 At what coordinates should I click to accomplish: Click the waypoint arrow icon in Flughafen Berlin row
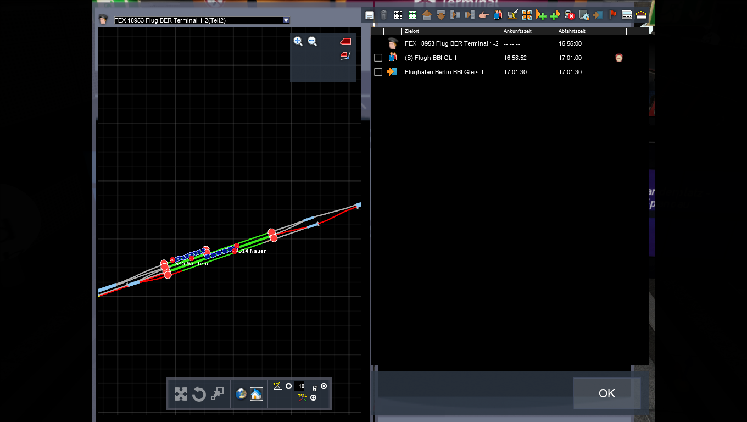pyautogui.click(x=392, y=71)
